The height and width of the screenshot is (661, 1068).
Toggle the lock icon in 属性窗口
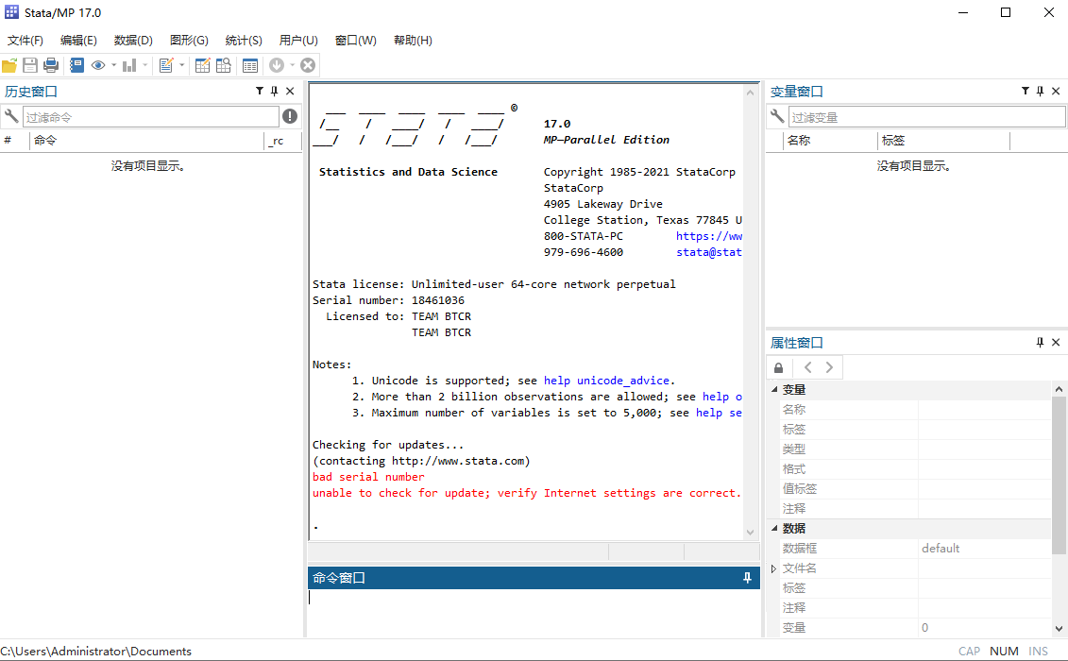(x=778, y=367)
